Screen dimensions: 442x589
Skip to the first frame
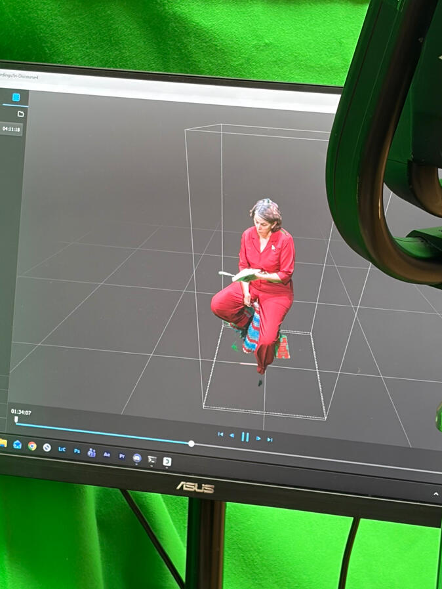point(220,434)
